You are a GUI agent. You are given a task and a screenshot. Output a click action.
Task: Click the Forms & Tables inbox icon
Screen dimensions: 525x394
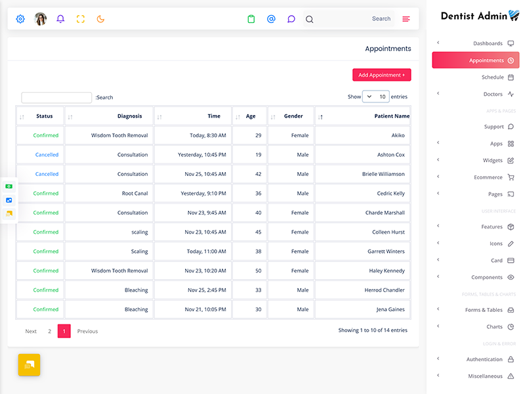click(511, 310)
